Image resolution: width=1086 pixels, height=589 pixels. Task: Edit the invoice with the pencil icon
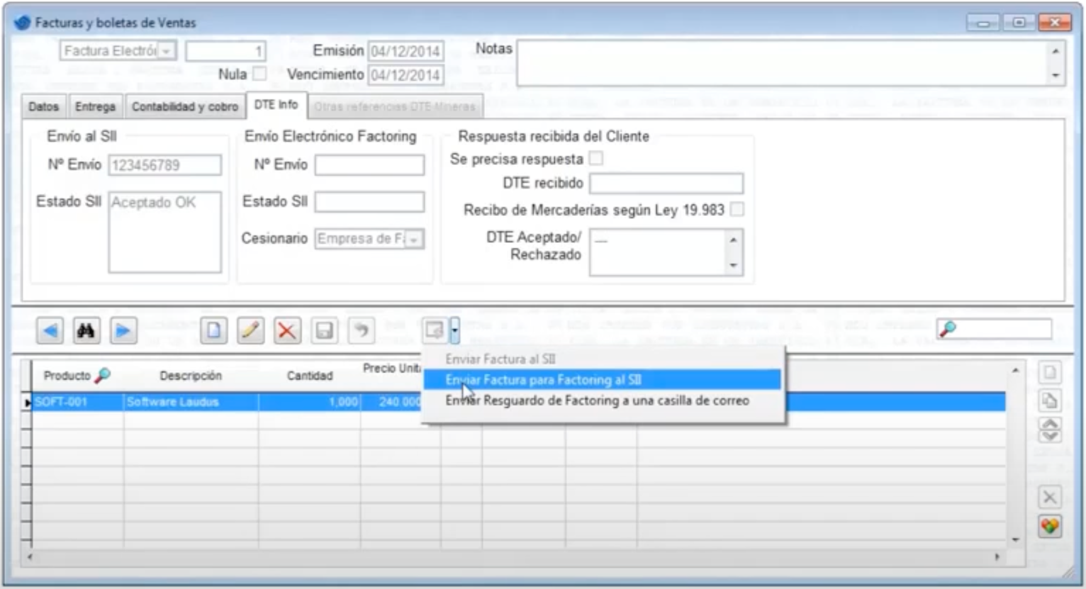point(250,330)
